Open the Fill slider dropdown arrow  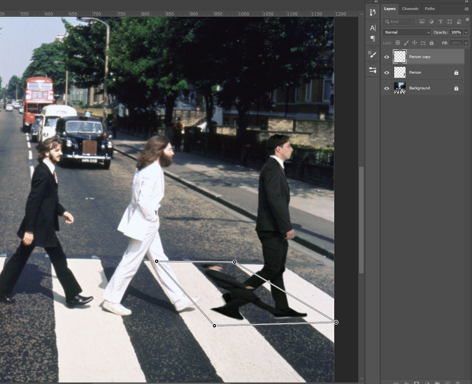pyautogui.click(x=466, y=43)
